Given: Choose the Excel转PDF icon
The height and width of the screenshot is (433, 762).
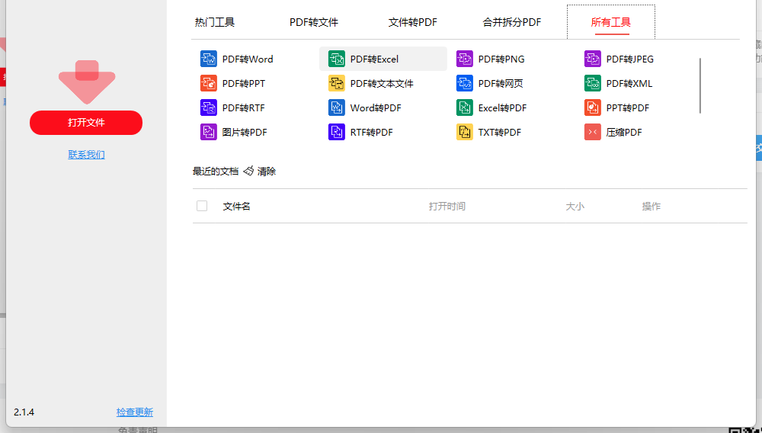Looking at the screenshot, I should [x=465, y=107].
